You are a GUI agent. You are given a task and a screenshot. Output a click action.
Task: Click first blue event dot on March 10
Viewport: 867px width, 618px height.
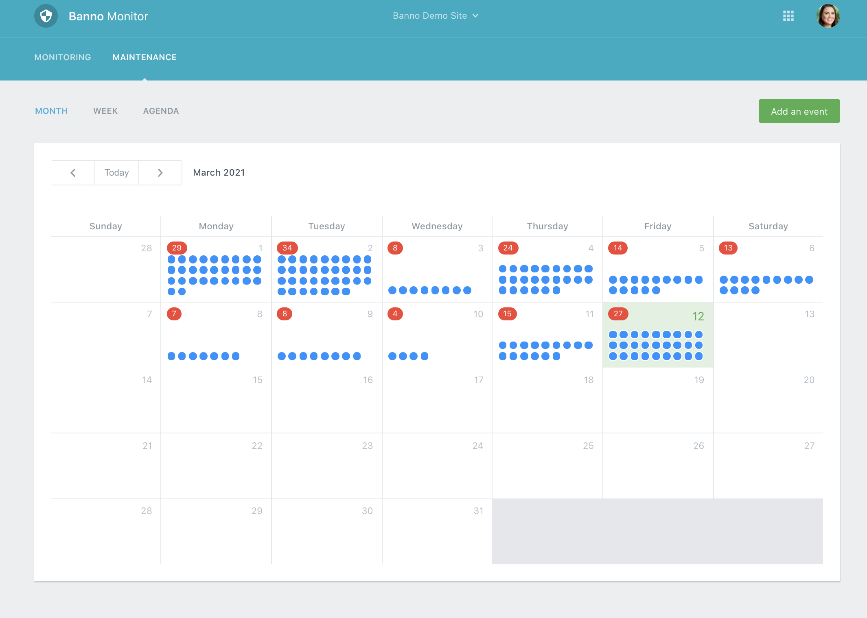[392, 356]
